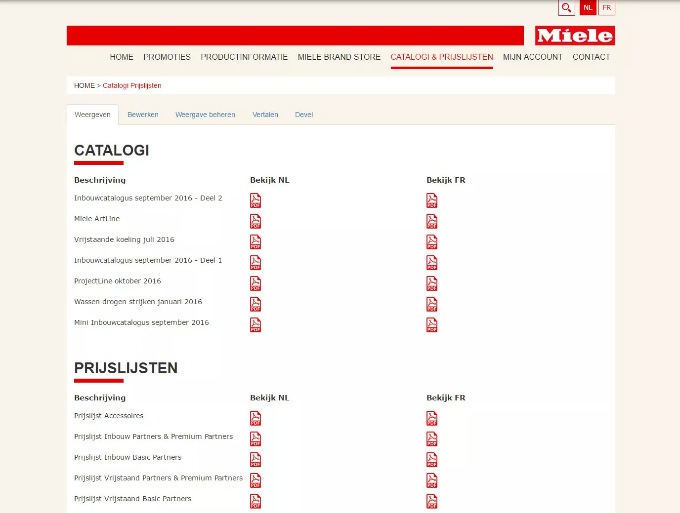This screenshot has width=680, height=513.
Task: Open MIJN ACCOUNT page
Action: click(x=533, y=57)
